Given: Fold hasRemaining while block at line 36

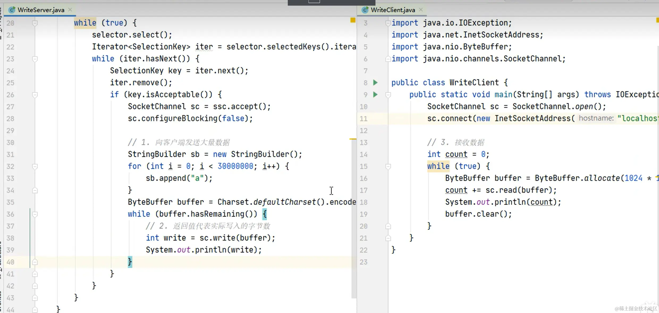Looking at the screenshot, I should coord(35,214).
